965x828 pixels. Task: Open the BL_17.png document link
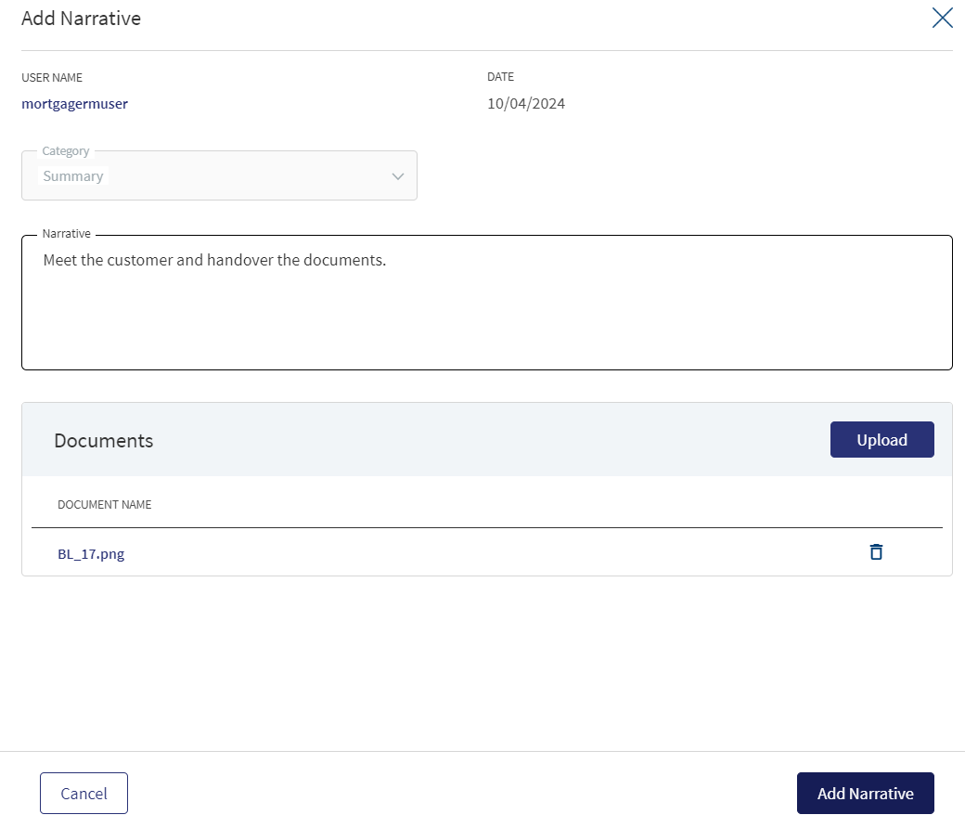[91, 553]
